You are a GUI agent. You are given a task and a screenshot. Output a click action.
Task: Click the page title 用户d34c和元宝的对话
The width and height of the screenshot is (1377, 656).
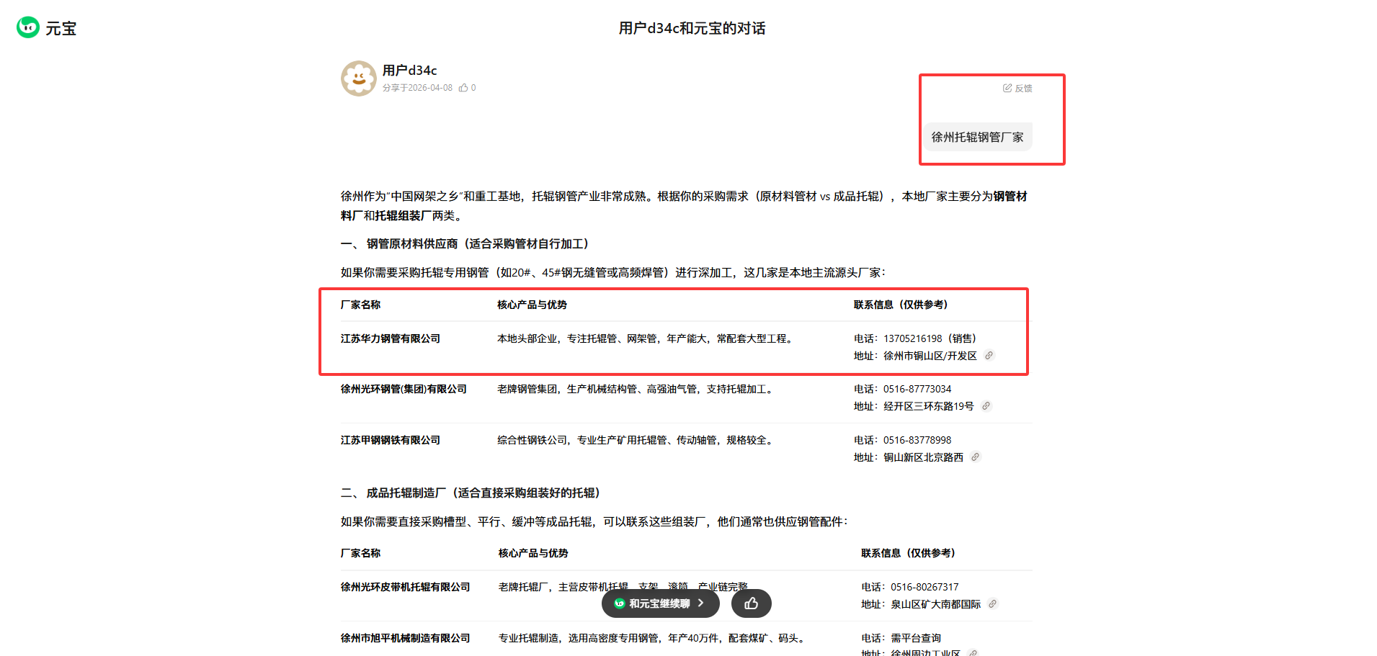coord(692,28)
